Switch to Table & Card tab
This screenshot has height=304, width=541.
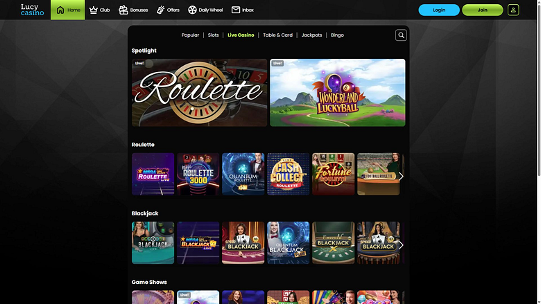point(277,35)
